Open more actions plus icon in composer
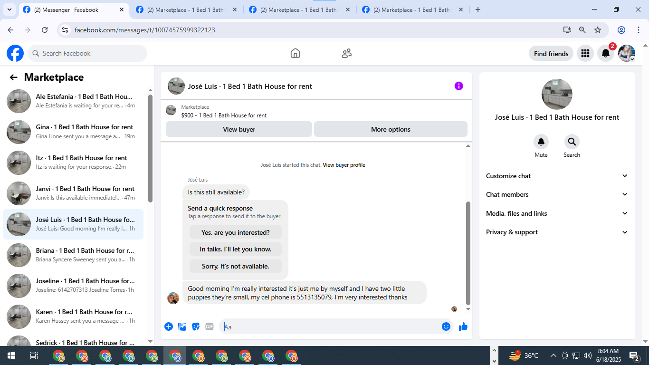 point(169,327)
